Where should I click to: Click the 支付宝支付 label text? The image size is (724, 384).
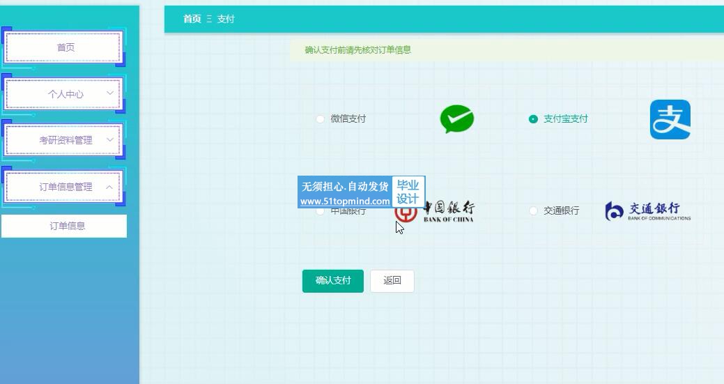566,119
